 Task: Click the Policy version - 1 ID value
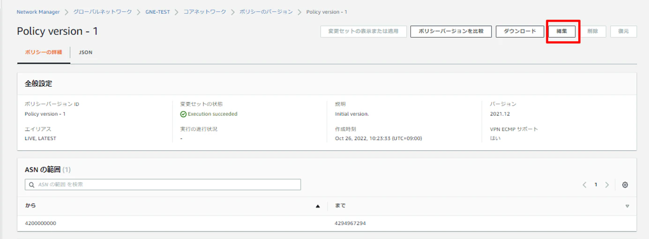tap(45, 114)
